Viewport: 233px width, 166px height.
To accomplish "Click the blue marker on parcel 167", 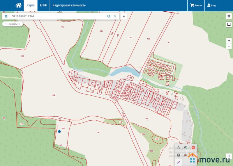I will coord(59,131).
